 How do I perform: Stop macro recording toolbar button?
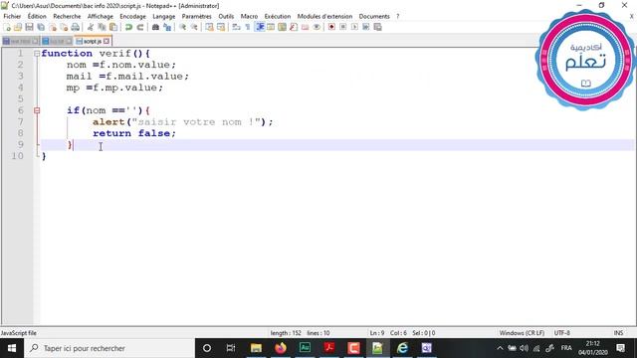point(342,27)
